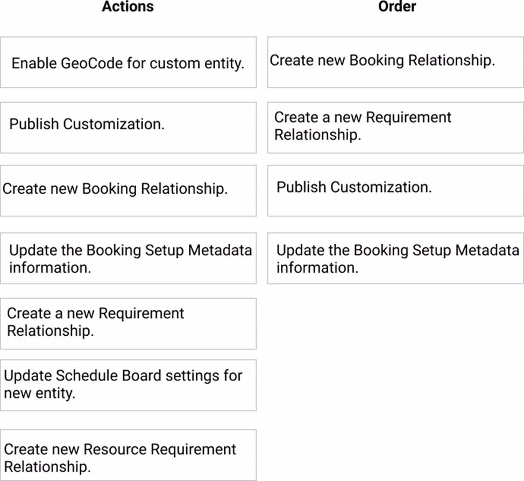Viewport: 524px width, 481px height.
Task: Select the final step box in Order column
Action: coord(395,258)
